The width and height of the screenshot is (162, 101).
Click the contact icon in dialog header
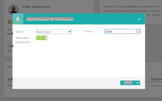click(18, 19)
